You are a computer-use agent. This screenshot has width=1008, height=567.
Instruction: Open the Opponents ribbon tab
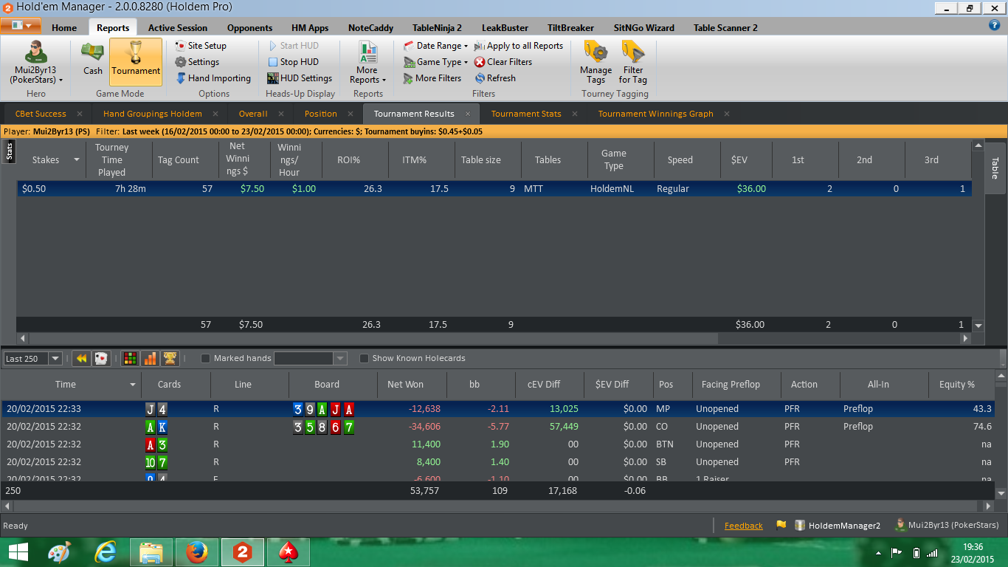coord(249,28)
